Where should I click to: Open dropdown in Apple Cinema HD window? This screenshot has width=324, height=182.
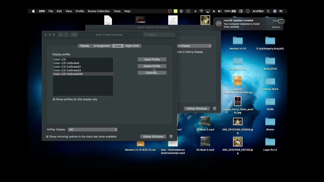coord(194,46)
